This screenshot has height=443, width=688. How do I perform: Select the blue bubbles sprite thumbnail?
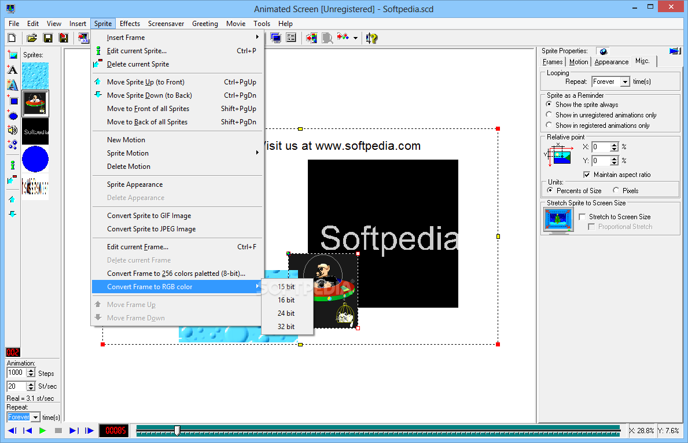(35, 75)
